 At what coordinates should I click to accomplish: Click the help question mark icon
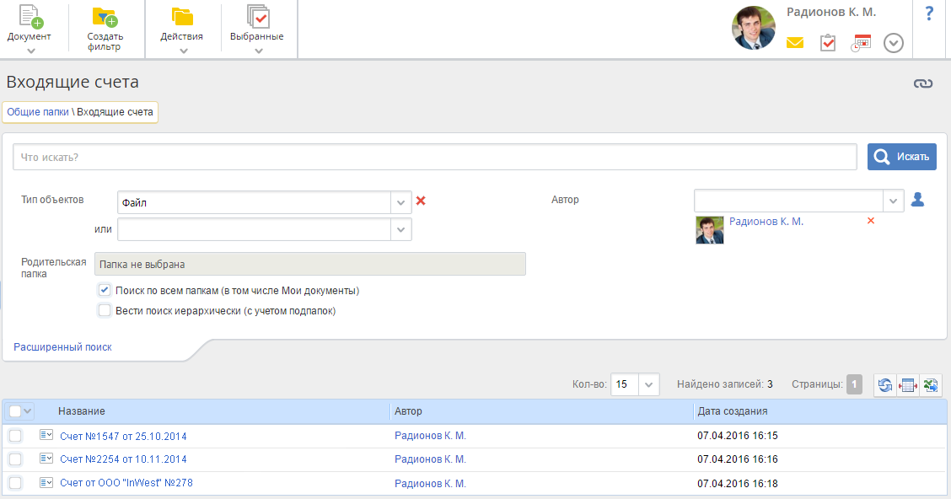click(x=929, y=13)
